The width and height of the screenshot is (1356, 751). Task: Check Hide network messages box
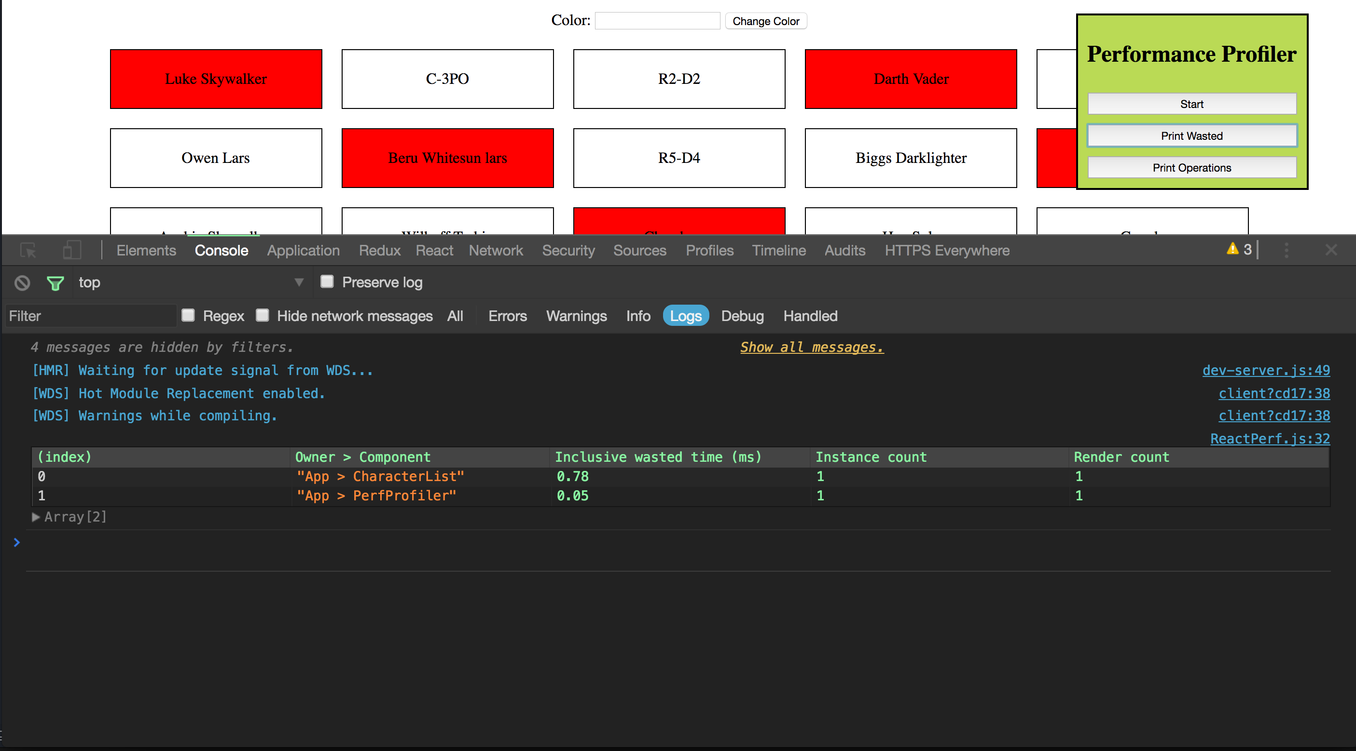coord(262,316)
